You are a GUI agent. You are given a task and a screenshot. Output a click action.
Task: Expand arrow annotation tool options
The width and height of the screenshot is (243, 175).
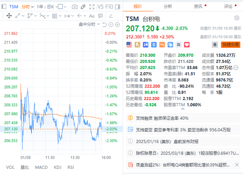(85, 16)
